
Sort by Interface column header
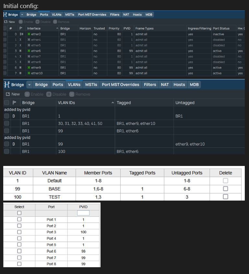coord(42,28)
